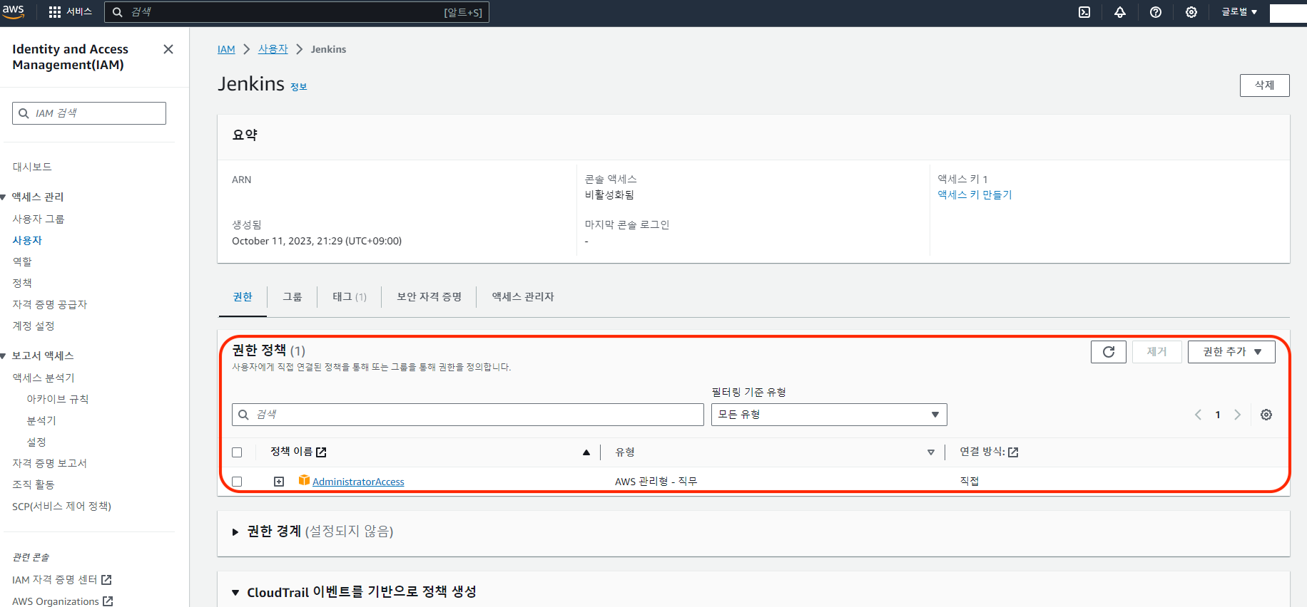The image size is (1307, 607).
Task: Open 분석기 in the sidebar
Action: point(41,421)
